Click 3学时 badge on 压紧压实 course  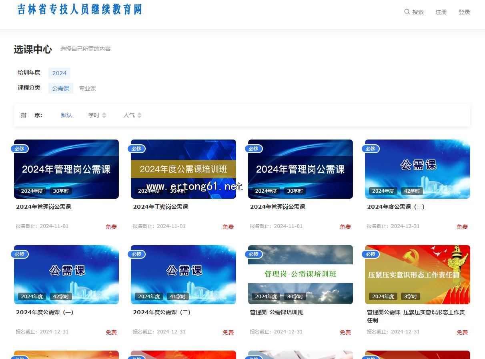click(410, 297)
